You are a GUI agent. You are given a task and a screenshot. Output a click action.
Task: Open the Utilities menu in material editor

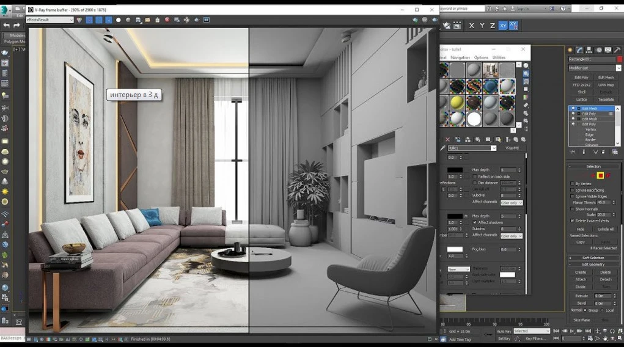tap(499, 57)
